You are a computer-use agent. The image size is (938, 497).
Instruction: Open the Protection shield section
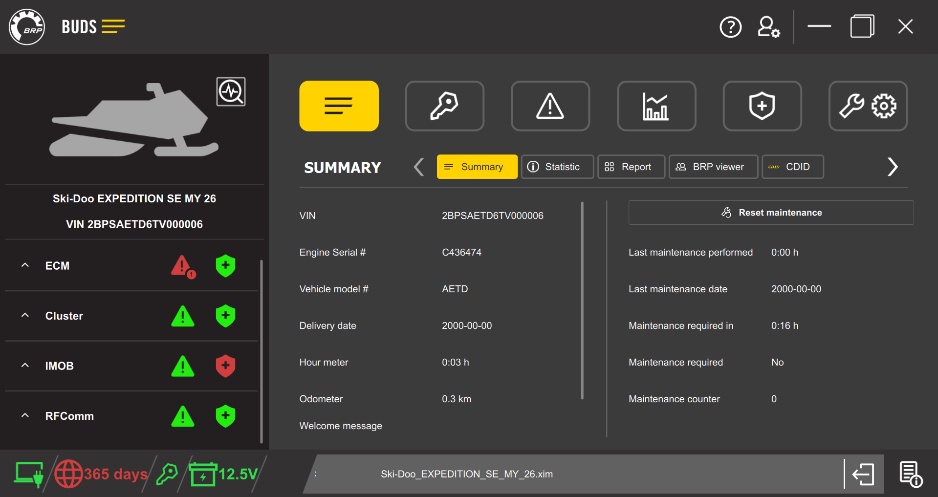pyautogui.click(x=762, y=106)
